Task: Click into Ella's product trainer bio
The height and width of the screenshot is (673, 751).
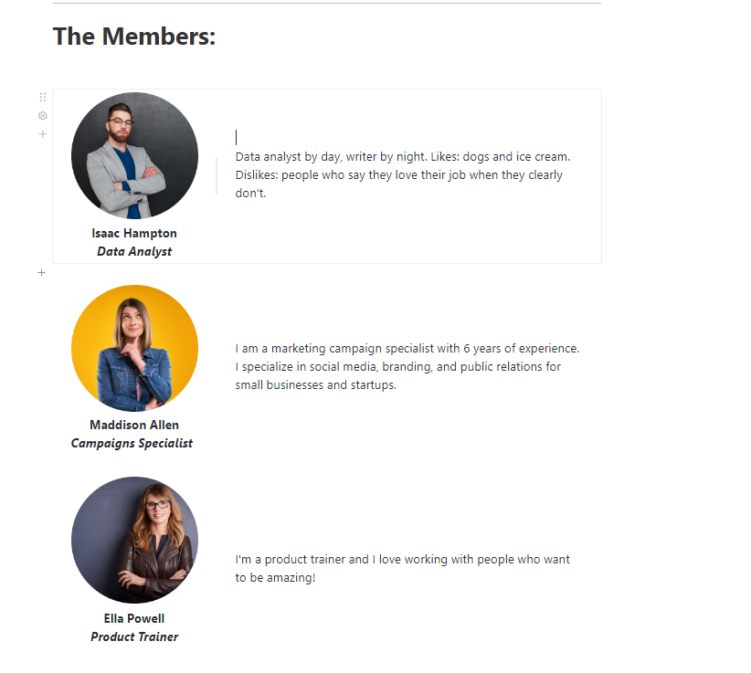Action: pos(402,568)
